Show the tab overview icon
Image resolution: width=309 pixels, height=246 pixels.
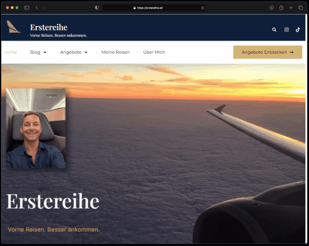(301, 8)
